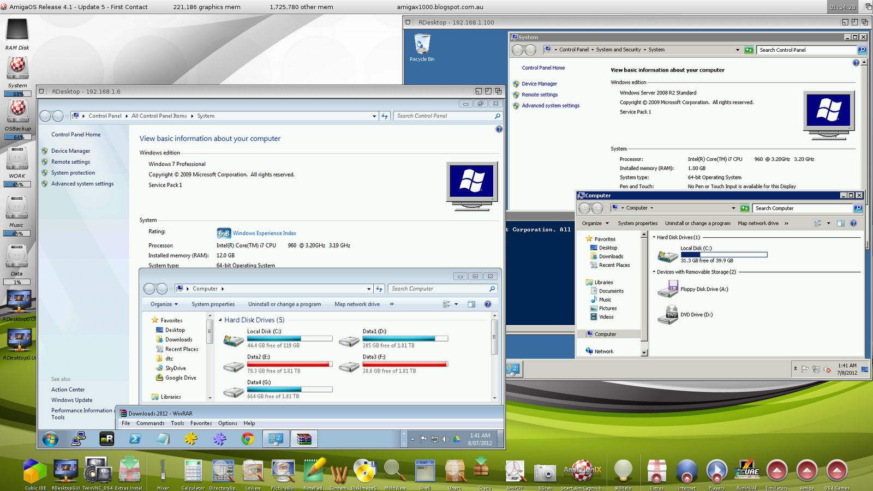Collapse Hard Disk Drives (1) group on server
The height and width of the screenshot is (491, 873).
654,237
